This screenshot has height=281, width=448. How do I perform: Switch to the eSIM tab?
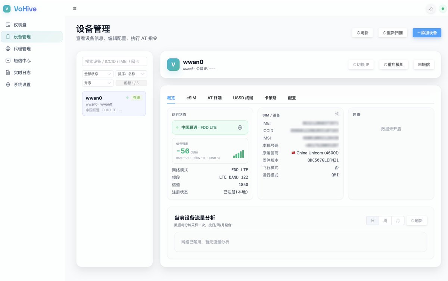[191, 98]
